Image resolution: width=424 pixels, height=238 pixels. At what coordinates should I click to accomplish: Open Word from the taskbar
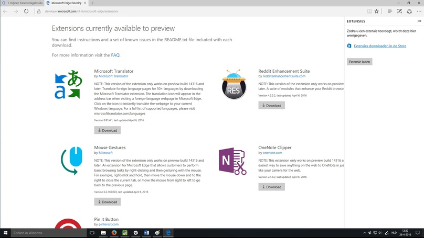[146, 233]
